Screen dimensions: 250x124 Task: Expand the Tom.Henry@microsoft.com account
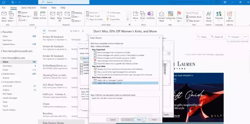coord(1,51)
